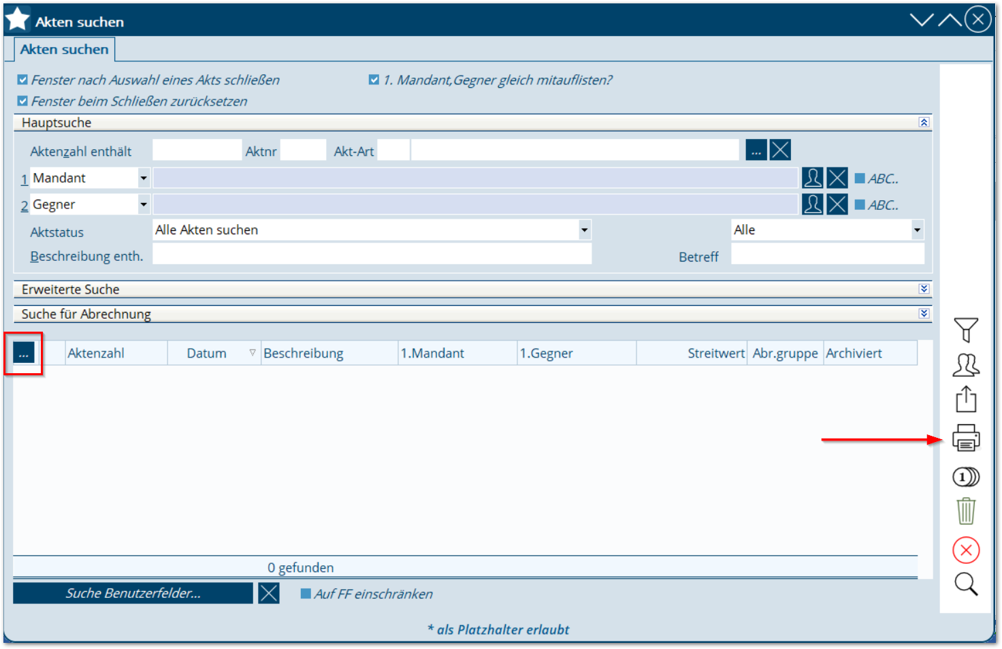The height and width of the screenshot is (649, 1002).
Task: Click the 0 gefunden status text
Action: [300, 567]
